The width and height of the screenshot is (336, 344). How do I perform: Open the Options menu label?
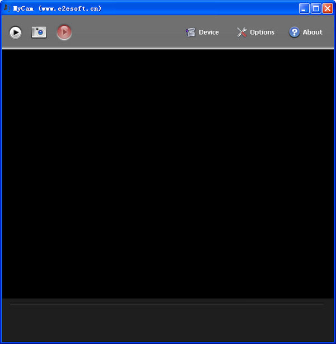coord(262,32)
